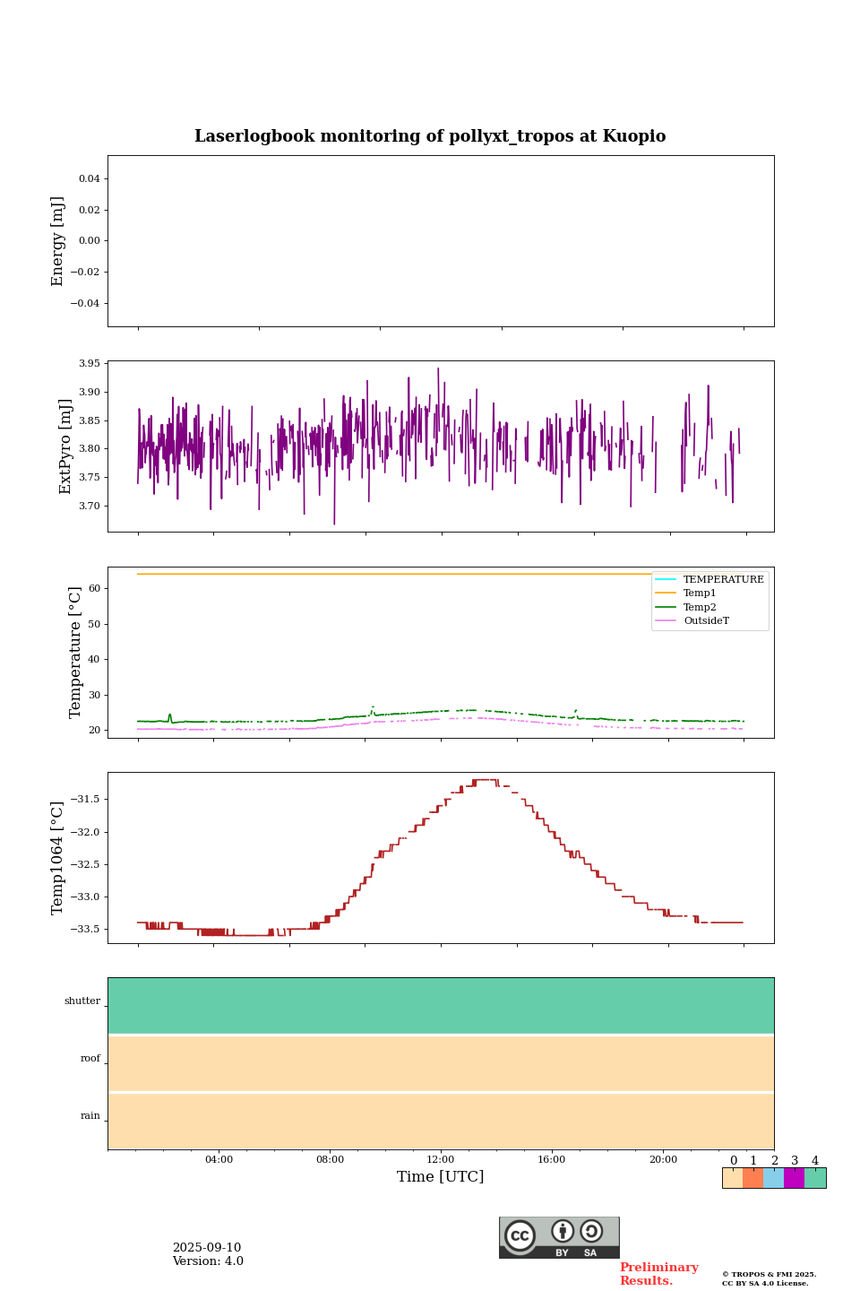The width and height of the screenshot is (860, 1291).
Task: Select the light blue swatch labeled 2
Action: coord(773,1178)
